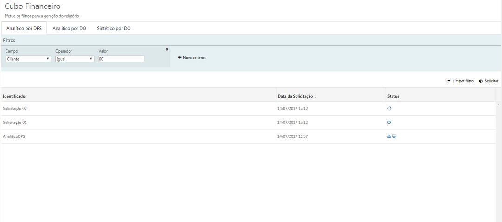
Task: Sort by the Identificador column header
Action: [x=15, y=96]
